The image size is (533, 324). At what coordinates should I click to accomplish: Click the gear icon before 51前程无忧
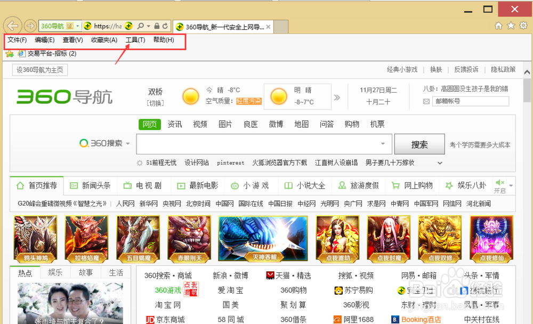coord(140,163)
